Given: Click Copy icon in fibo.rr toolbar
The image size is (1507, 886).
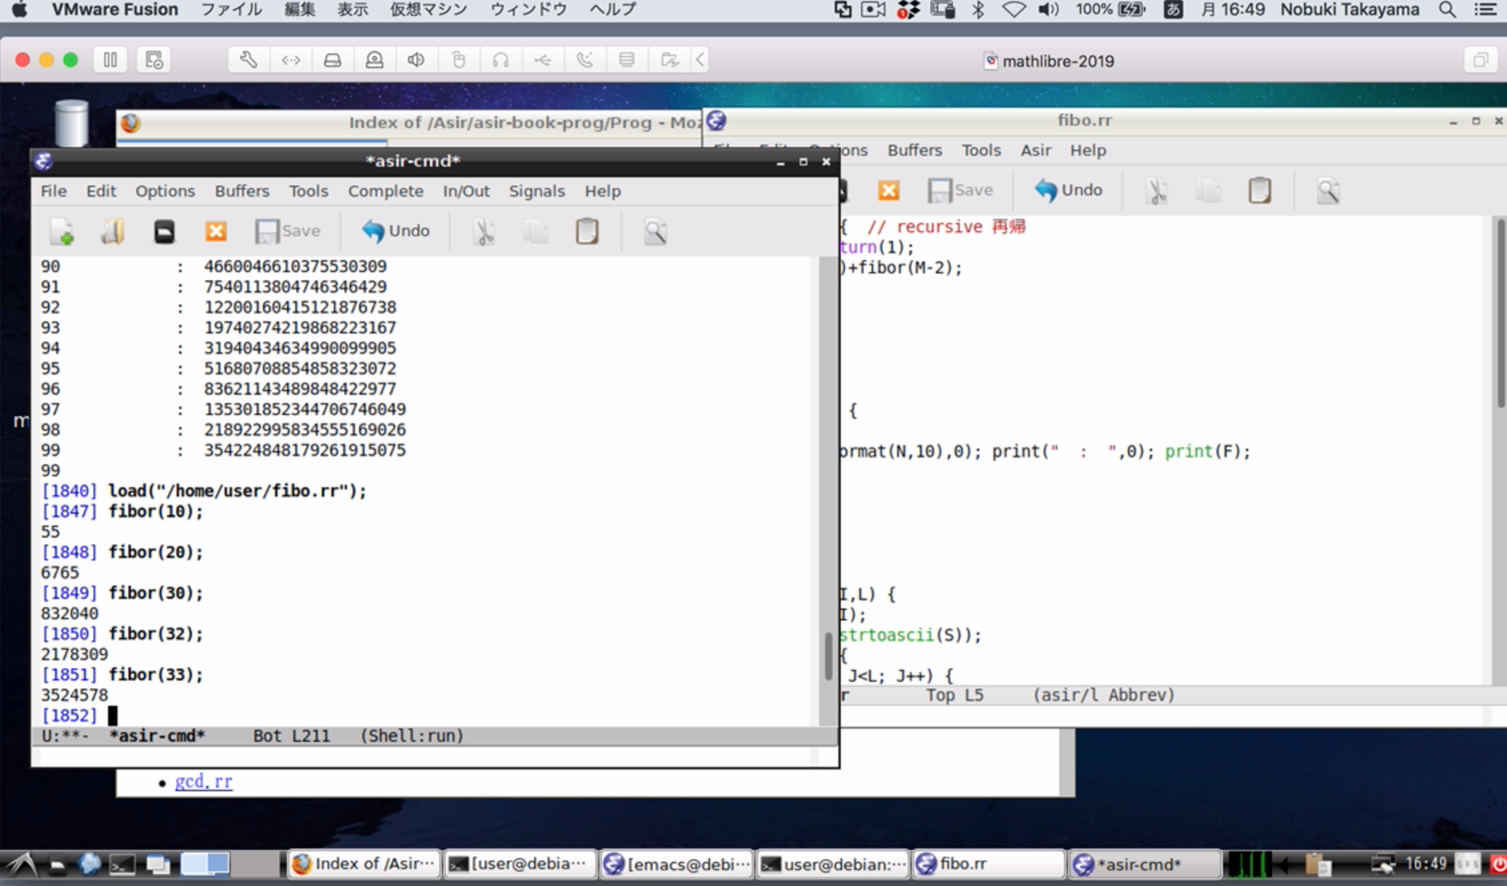Looking at the screenshot, I should (1208, 191).
